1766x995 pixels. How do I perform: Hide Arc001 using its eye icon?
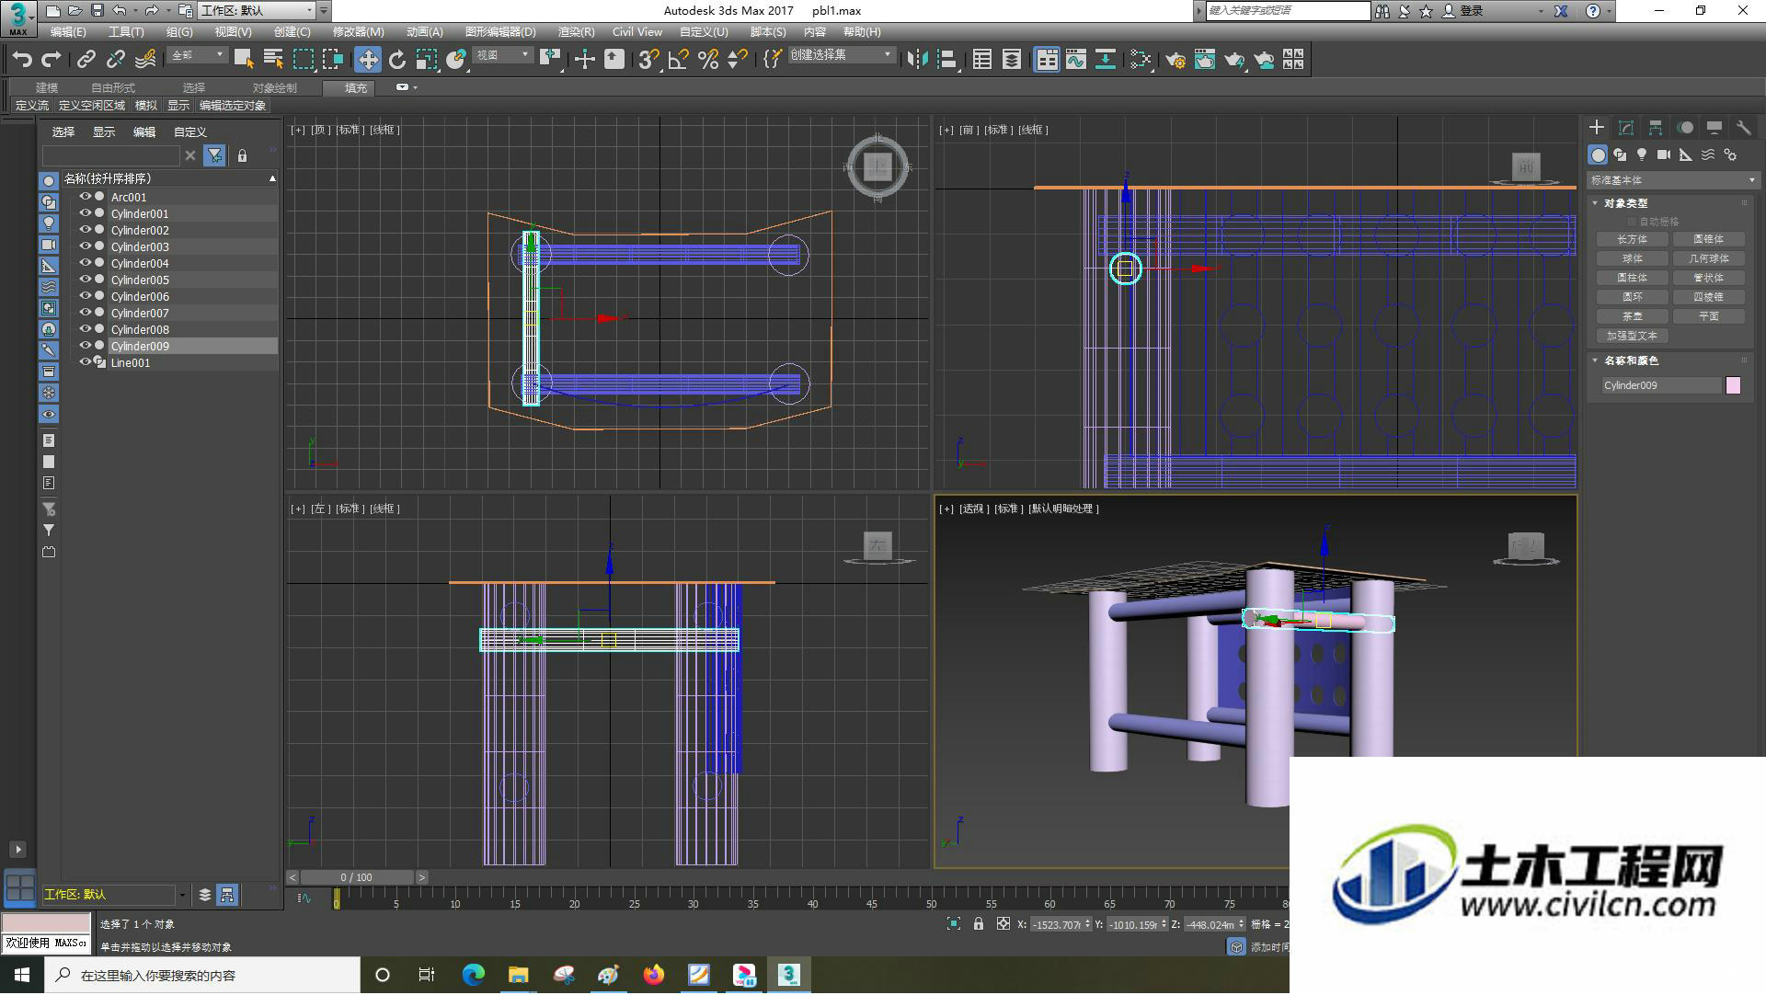click(x=86, y=197)
